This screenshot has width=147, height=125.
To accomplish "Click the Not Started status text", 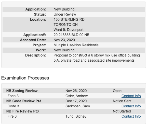I will click(122, 111).
